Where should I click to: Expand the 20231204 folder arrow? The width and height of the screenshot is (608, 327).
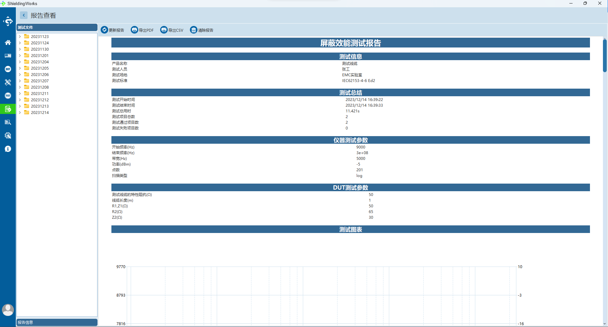[20, 62]
